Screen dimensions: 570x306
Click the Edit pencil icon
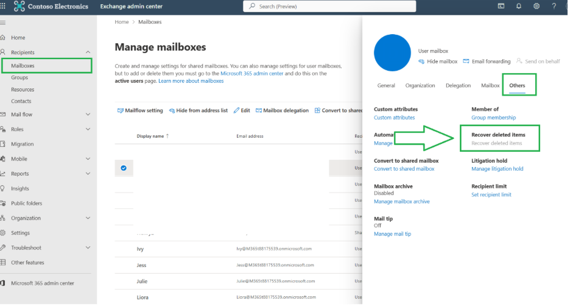click(x=236, y=110)
